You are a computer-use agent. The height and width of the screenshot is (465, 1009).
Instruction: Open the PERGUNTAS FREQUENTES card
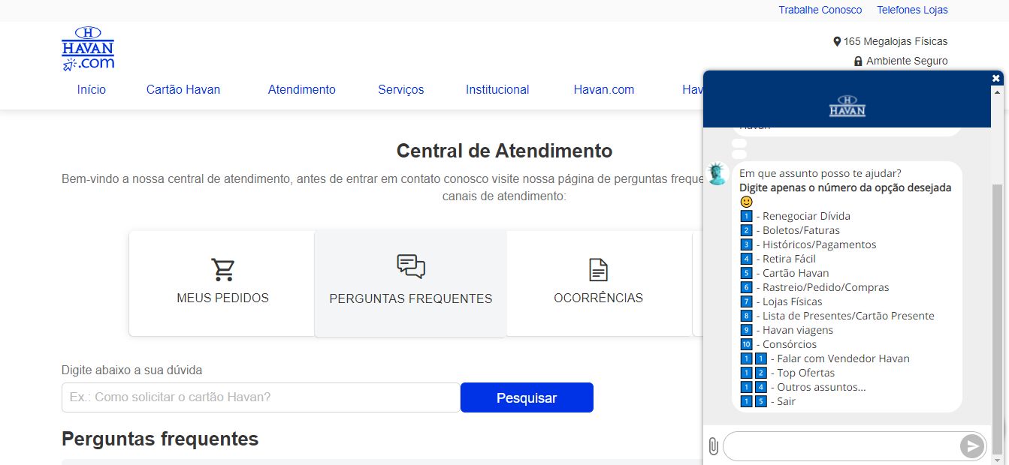pos(411,283)
